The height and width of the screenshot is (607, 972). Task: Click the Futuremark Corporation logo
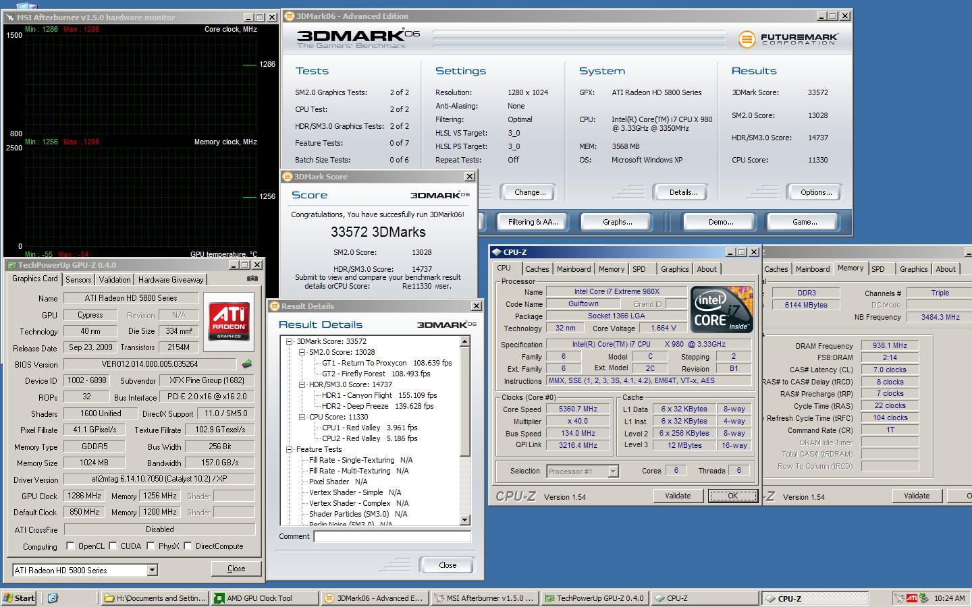coord(788,39)
